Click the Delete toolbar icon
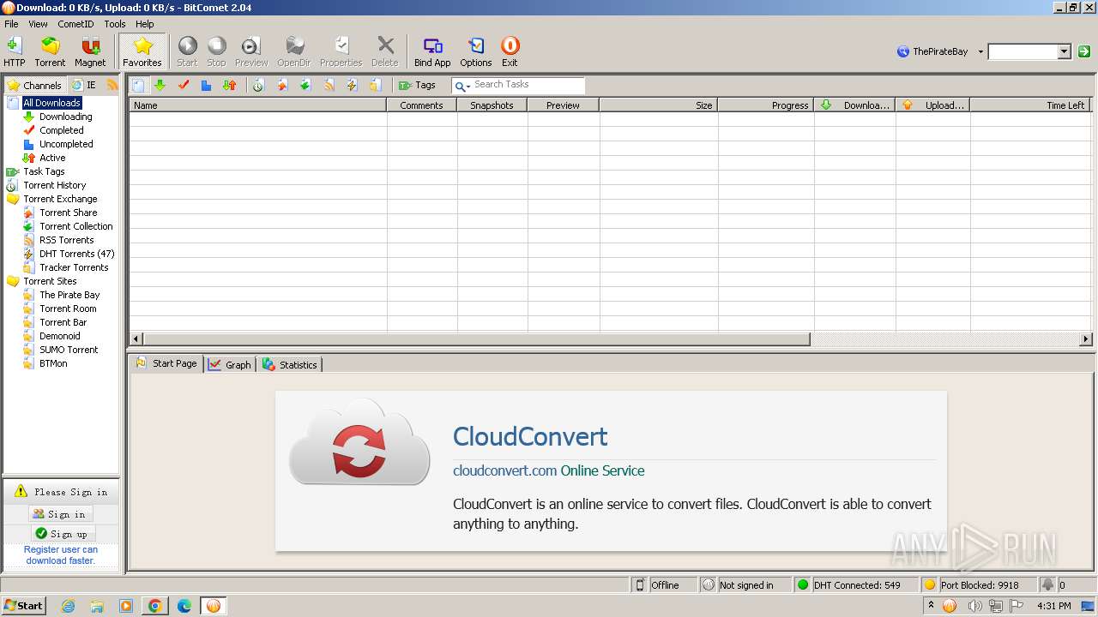Viewport: 1098px width, 617px height. 385,51
